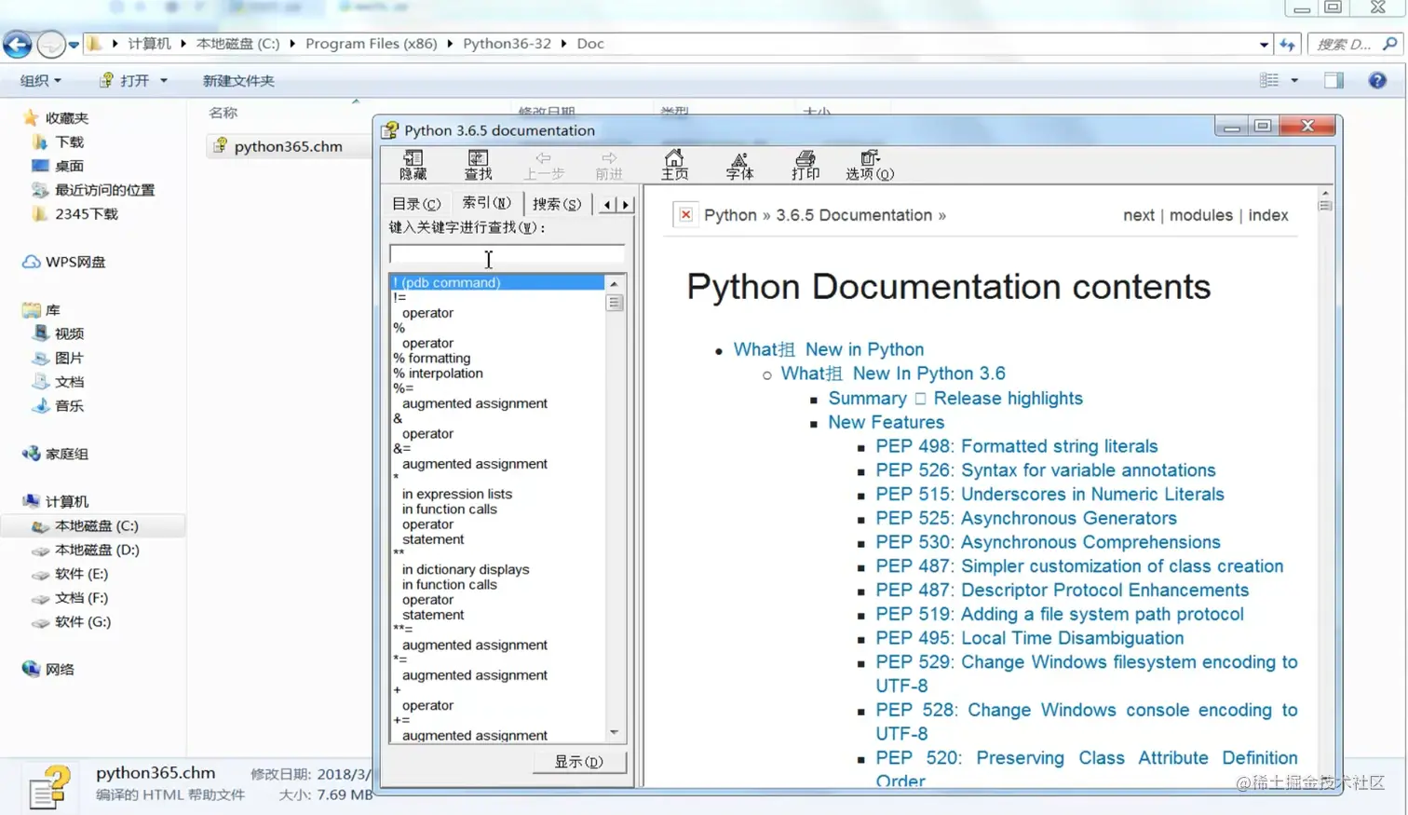Click the Find (查找) toolbar icon
1408x815 pixels.
click(x=478, y=164)
